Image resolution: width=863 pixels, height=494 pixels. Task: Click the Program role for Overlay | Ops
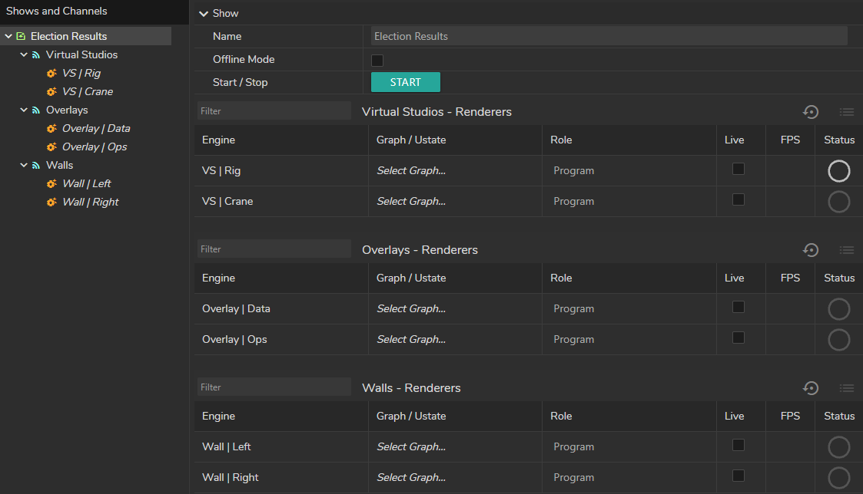point(573,340)
